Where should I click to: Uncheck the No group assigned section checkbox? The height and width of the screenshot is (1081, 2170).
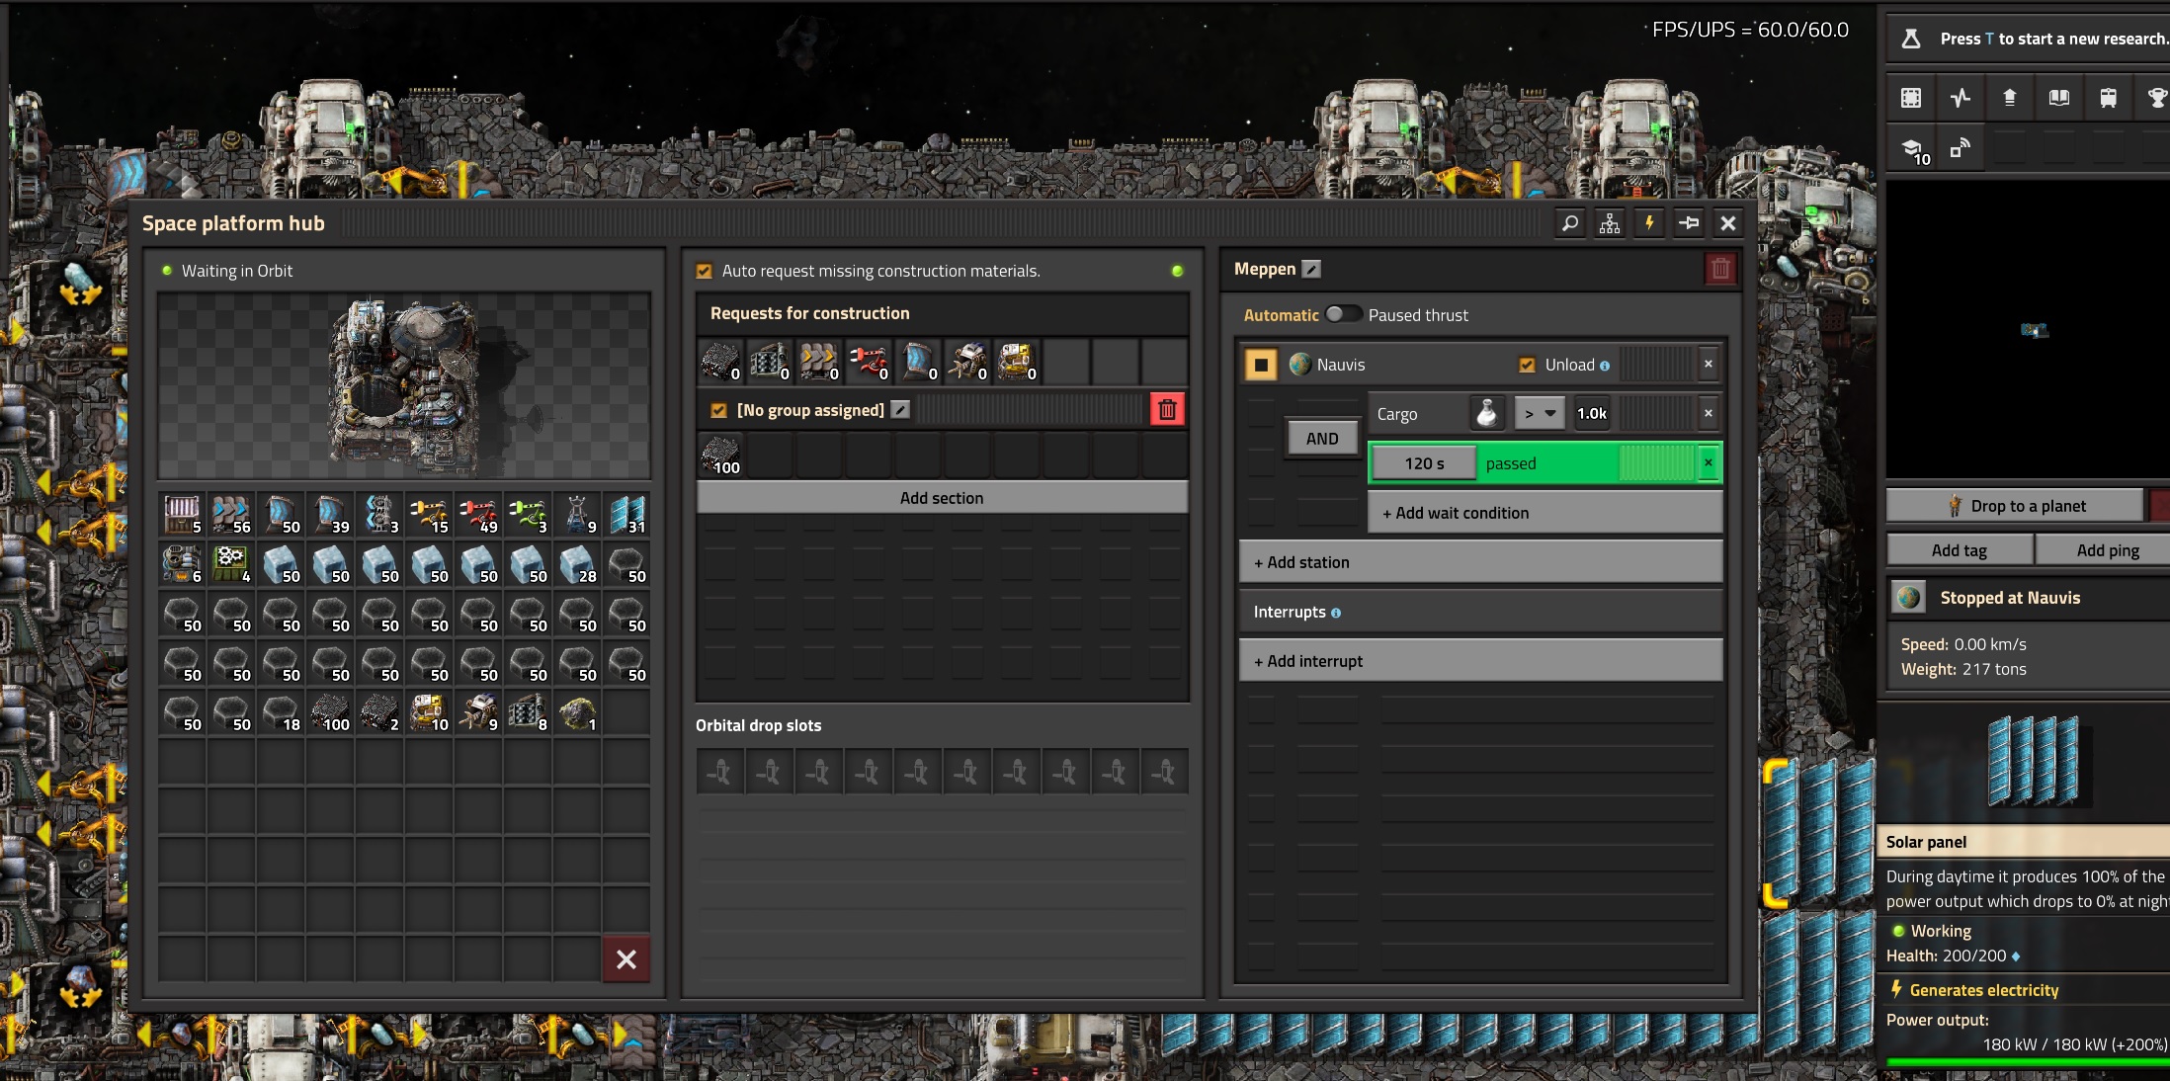click(718, 410)
